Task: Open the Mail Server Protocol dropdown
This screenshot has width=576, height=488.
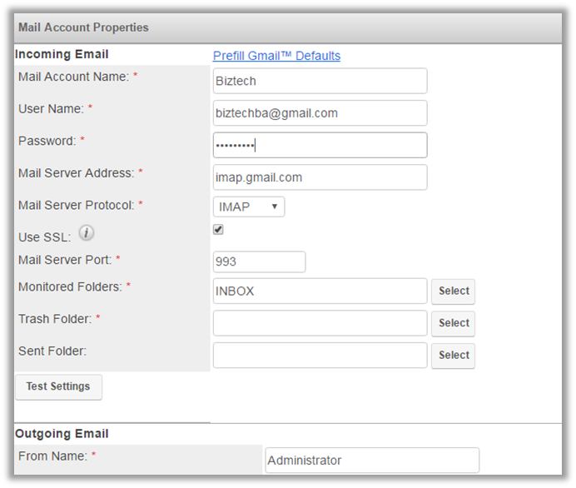Action: tap(249, 207)
